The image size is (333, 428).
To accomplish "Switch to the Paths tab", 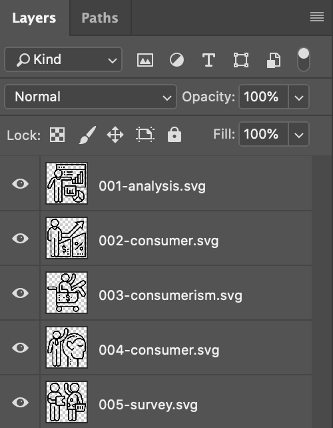I will click(100, 18).
